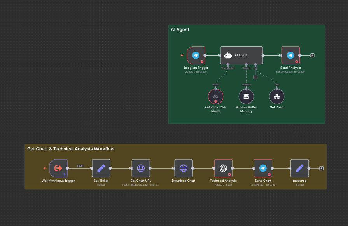Select the Get Chart URL HTTP node
The height and width of the screenshot is (226, 348).
[x=141, y=168]
